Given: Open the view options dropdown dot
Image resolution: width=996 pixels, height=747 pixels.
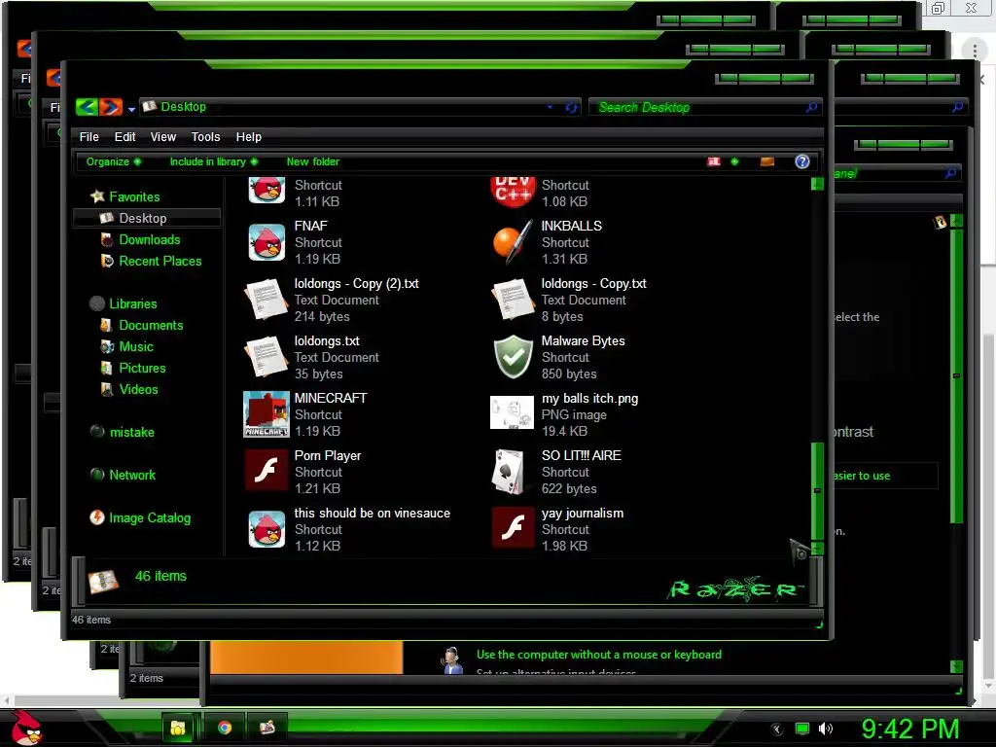Looking at the screenshot, I should (735, 161).
